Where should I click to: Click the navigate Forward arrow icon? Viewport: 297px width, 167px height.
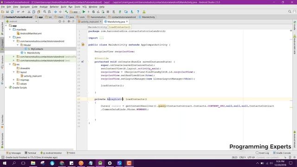60,12
